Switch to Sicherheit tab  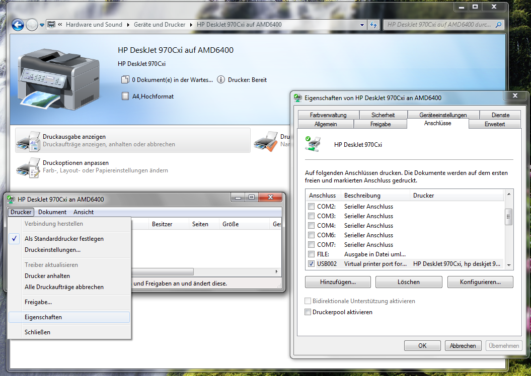[x=383, y=115]
